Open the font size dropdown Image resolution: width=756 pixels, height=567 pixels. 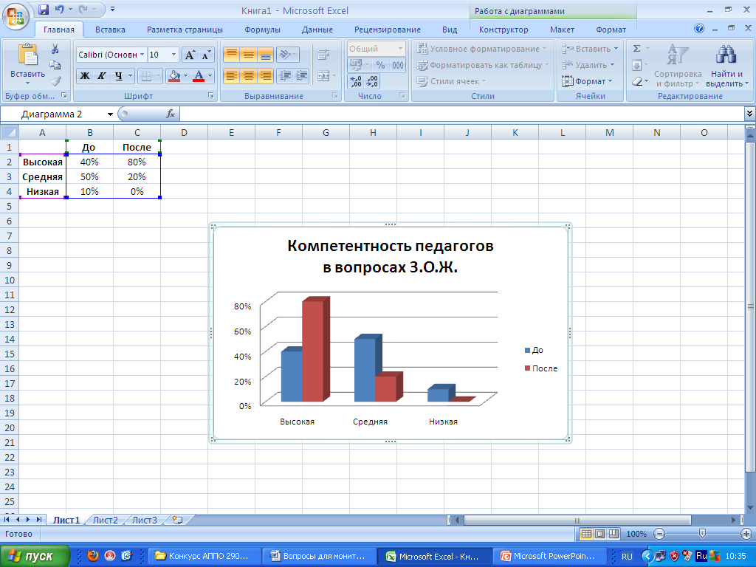point(174,55)
